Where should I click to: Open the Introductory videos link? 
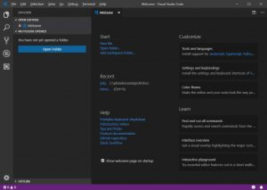click(114, 124)
